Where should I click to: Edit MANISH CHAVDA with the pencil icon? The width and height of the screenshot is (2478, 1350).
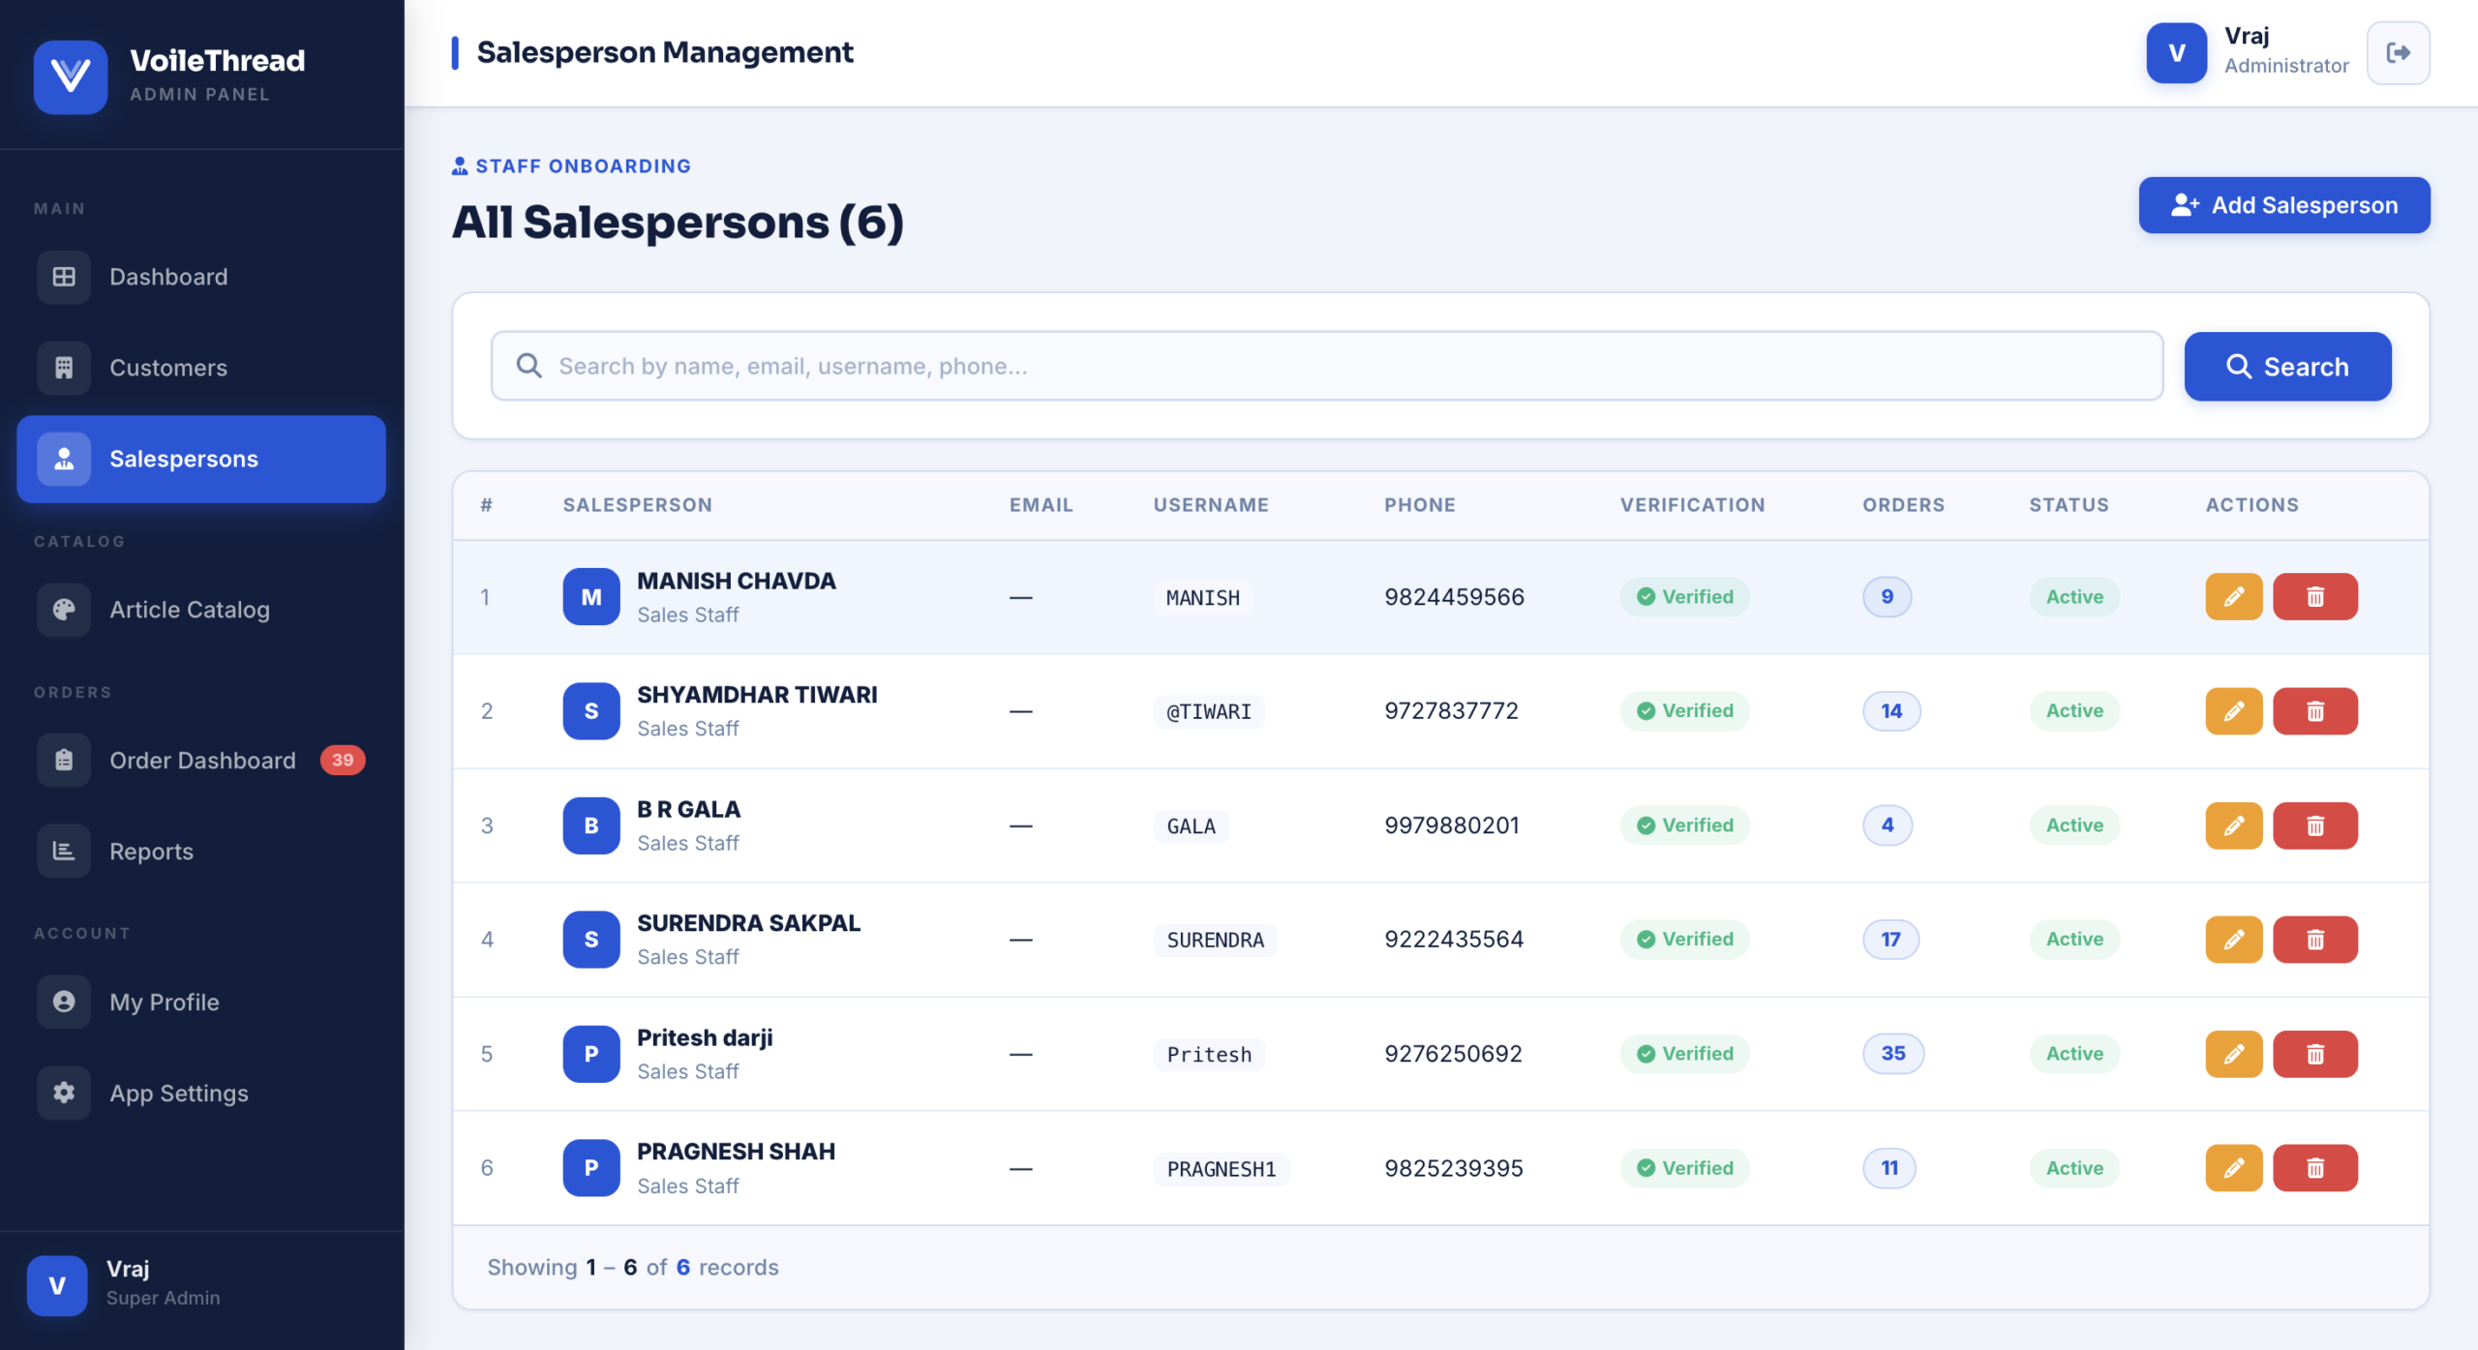tap(2232, 597)
